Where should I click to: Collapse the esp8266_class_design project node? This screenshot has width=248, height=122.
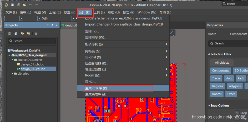9,55
